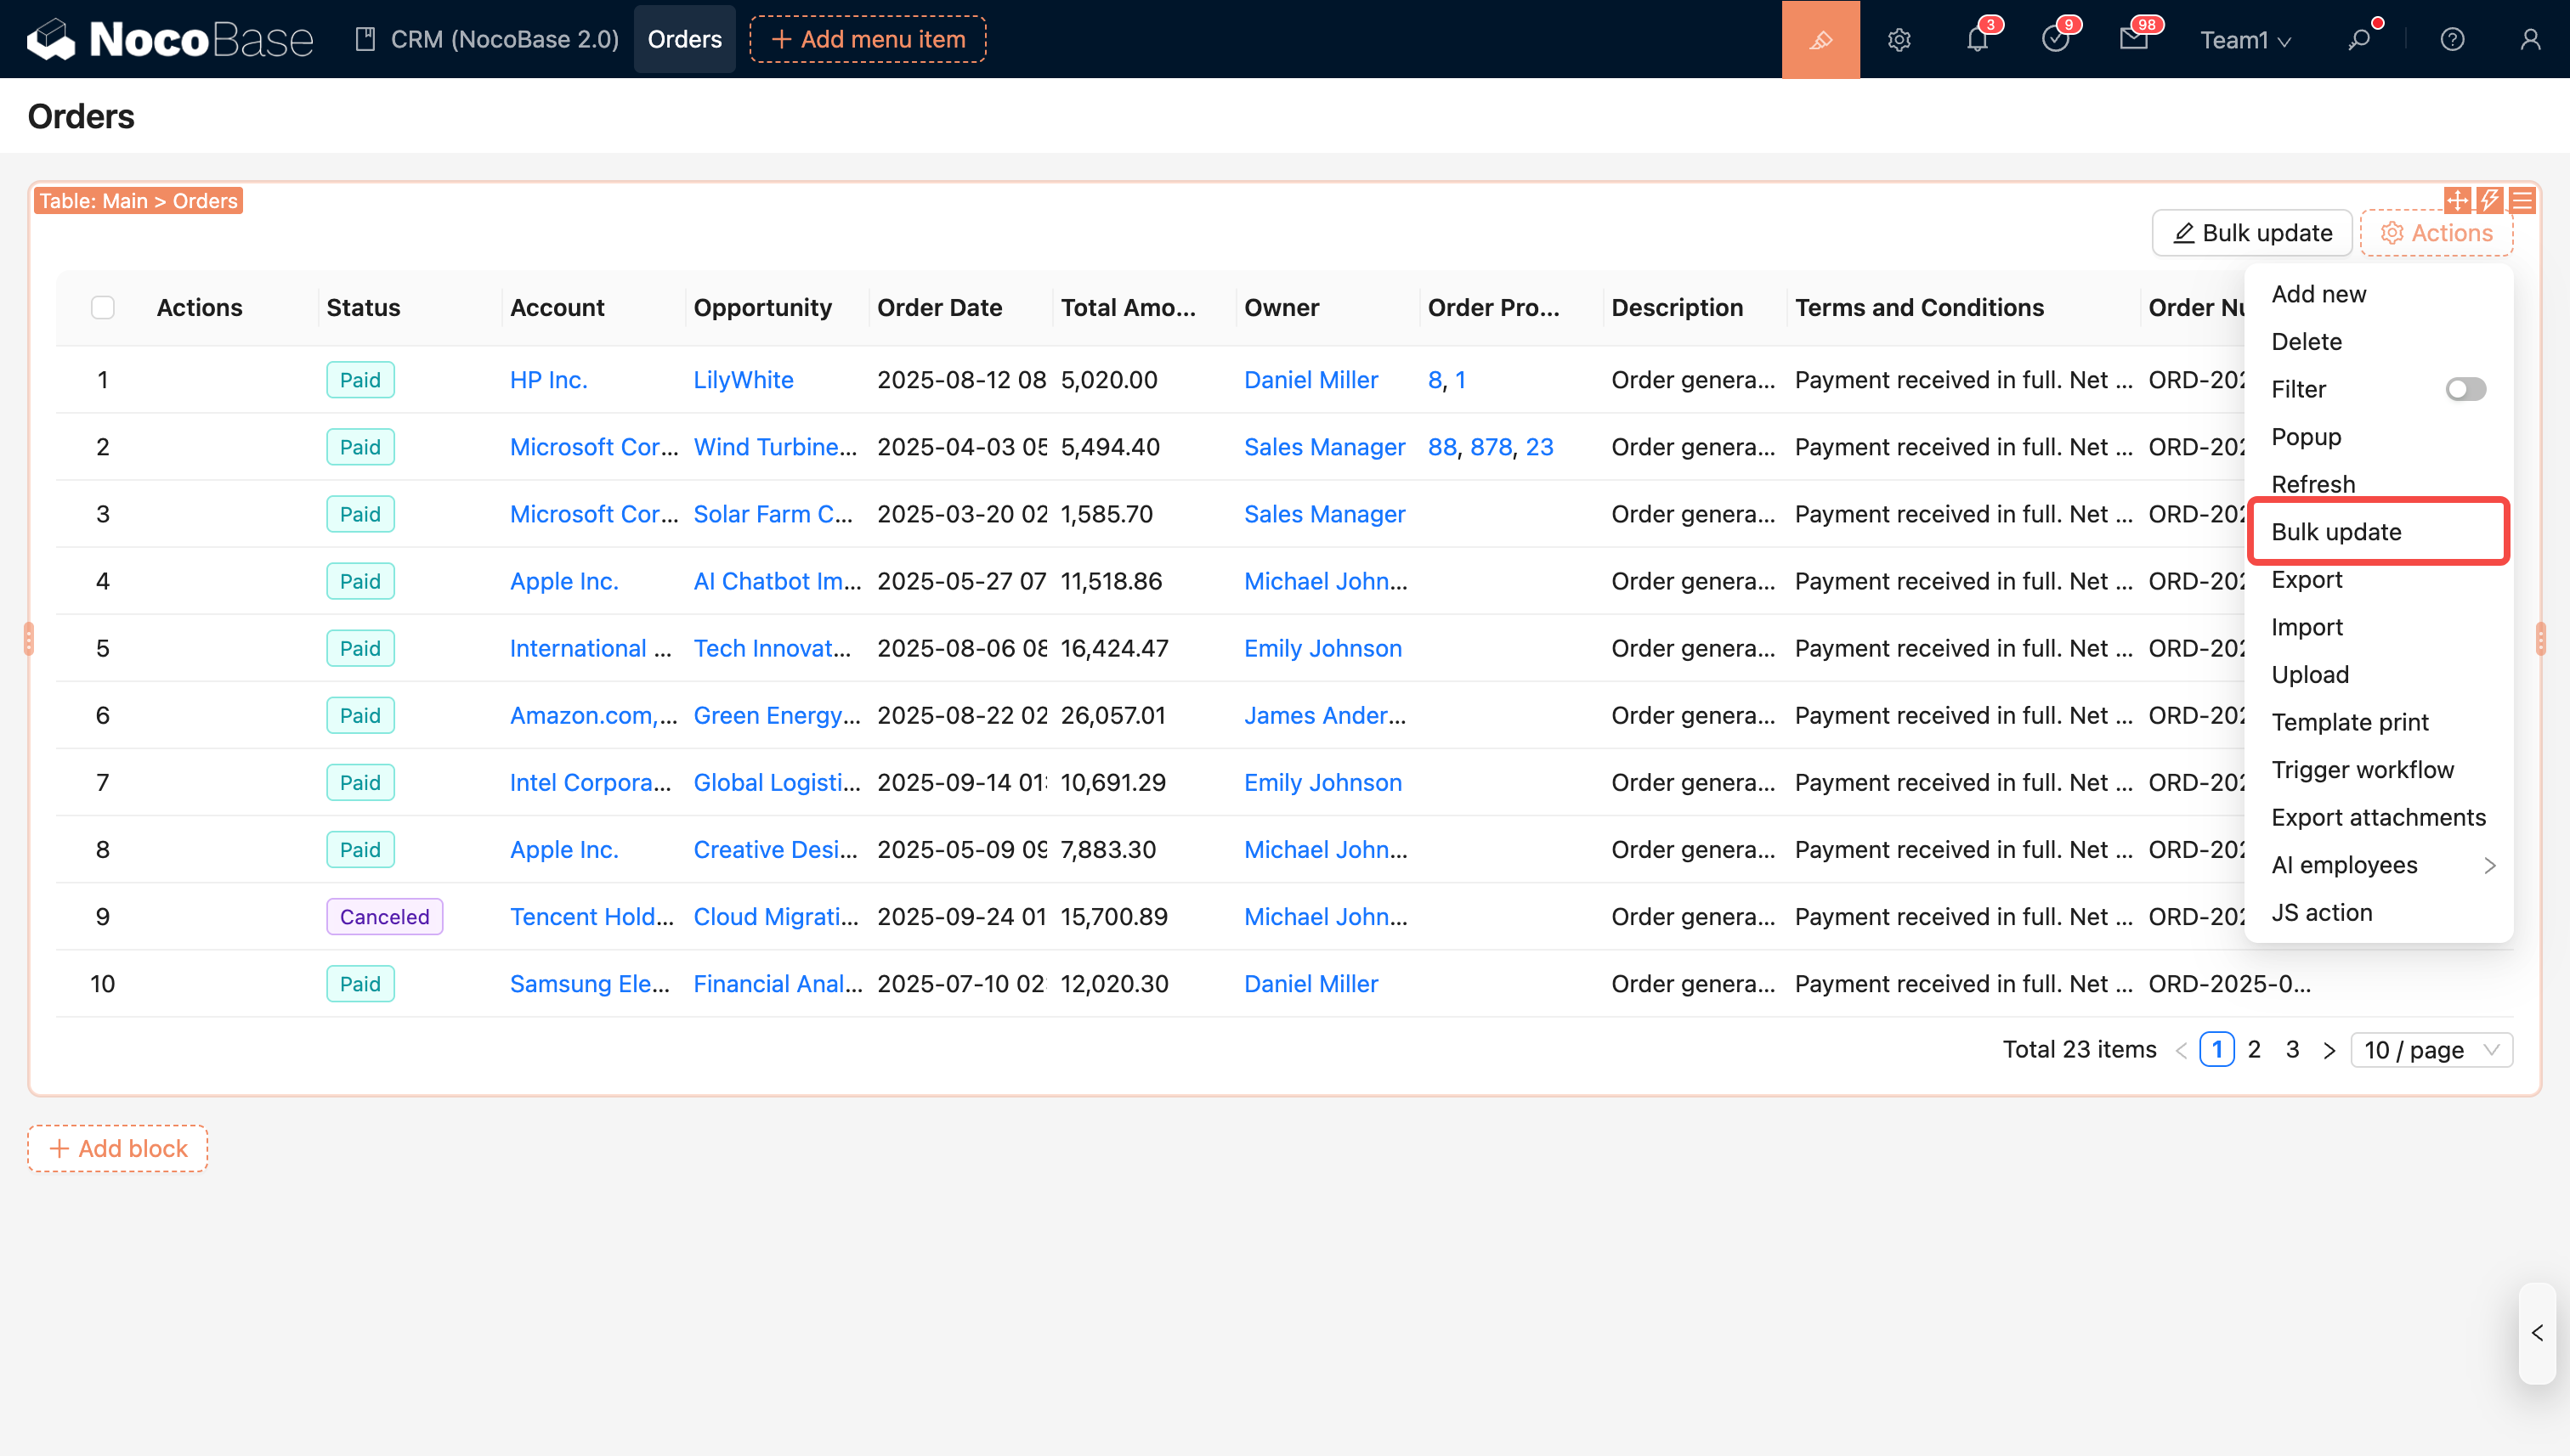Select Bulk update from Actions menu
This screenshot has width=2570, height=1456.
[x=2336, y=532]
